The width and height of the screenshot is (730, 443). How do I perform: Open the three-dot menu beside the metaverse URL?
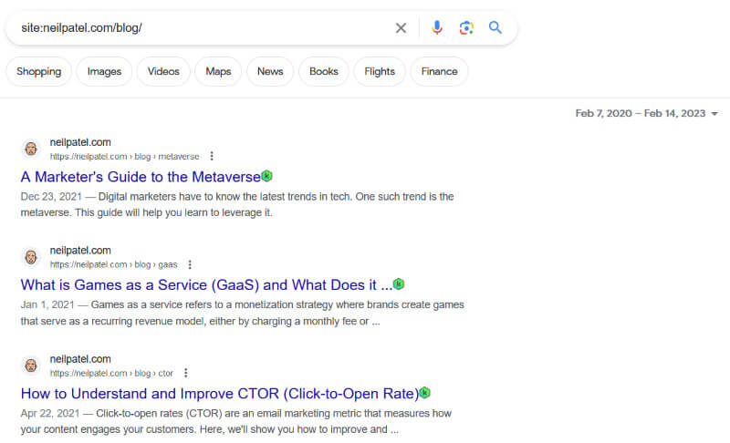click(x=212, y=156)
